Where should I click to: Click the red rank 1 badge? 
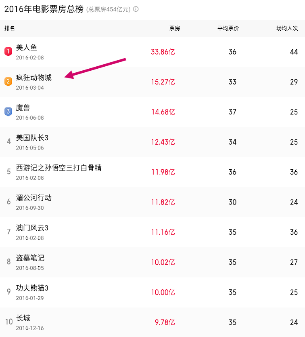pyautogui.click(x=8, y=52)
